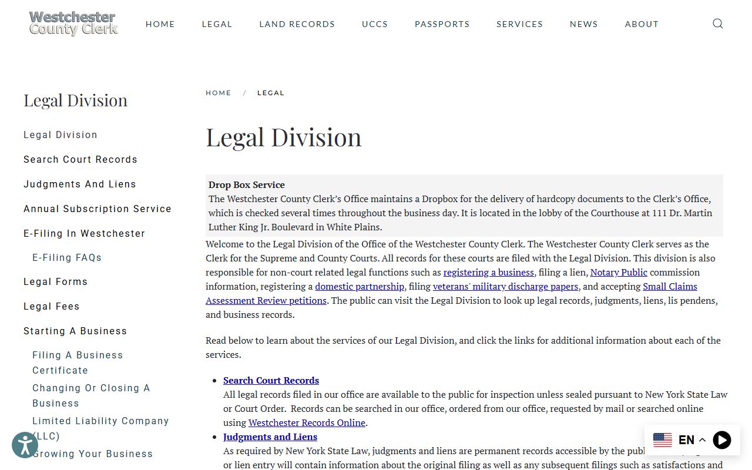Open Judgments And Liens sidebar link
752x470 pixels.
pos(80,184)
